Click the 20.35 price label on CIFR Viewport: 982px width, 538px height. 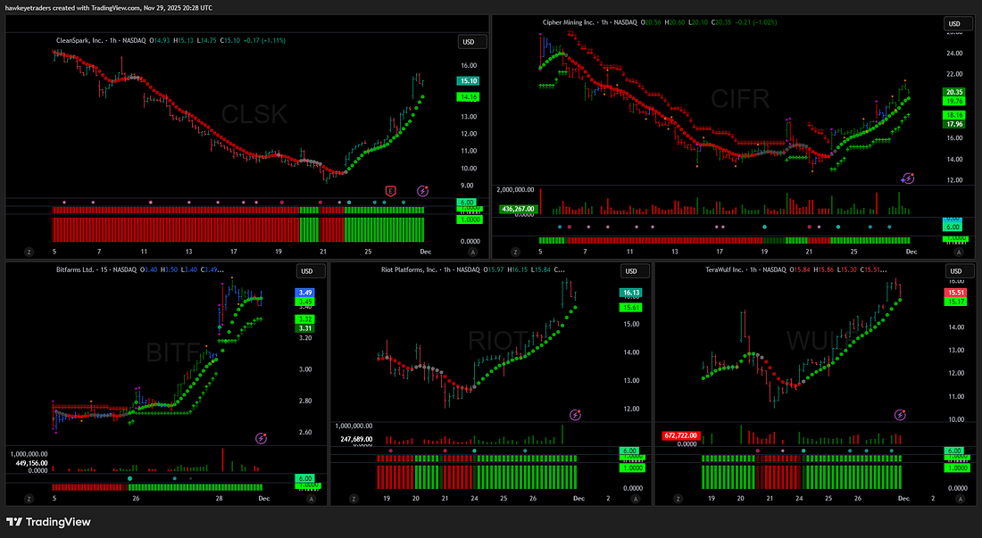click(954, 92)
